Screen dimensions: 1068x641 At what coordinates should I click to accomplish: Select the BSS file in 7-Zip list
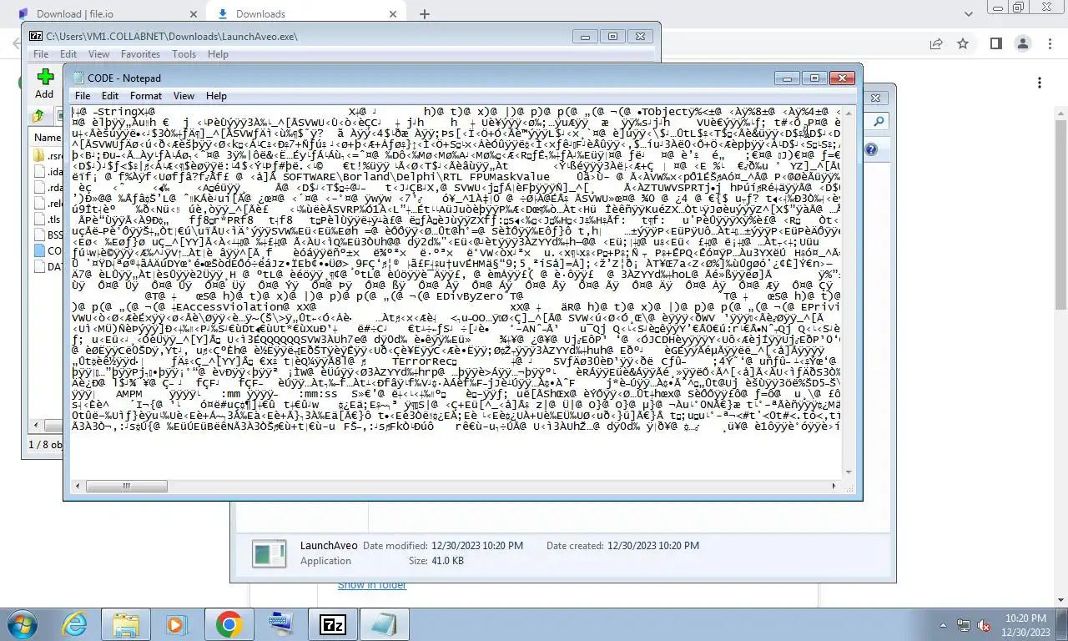tap(48, 235)
